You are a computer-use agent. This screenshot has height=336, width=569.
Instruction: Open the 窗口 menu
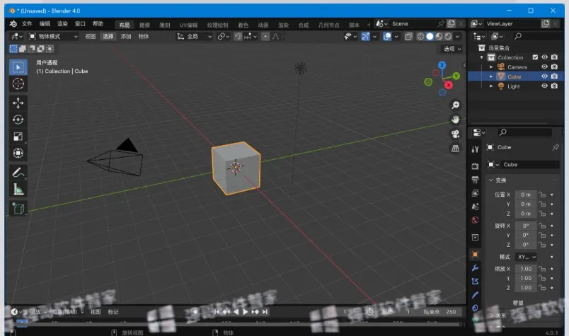(x=80, y=24)
